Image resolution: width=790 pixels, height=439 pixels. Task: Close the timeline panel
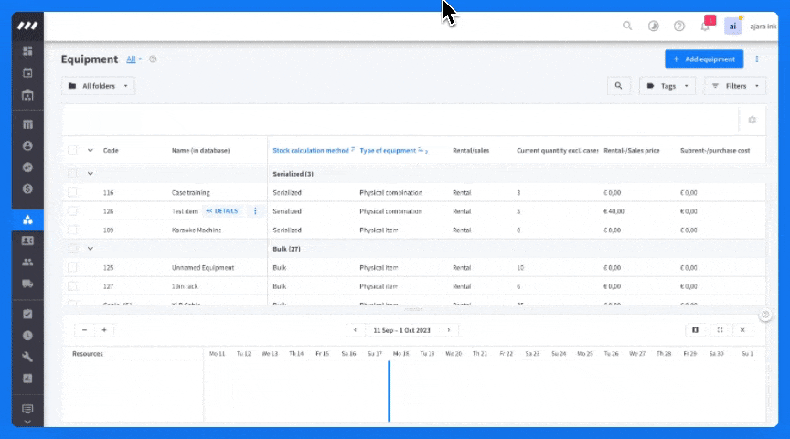click(x=742, y=330)
